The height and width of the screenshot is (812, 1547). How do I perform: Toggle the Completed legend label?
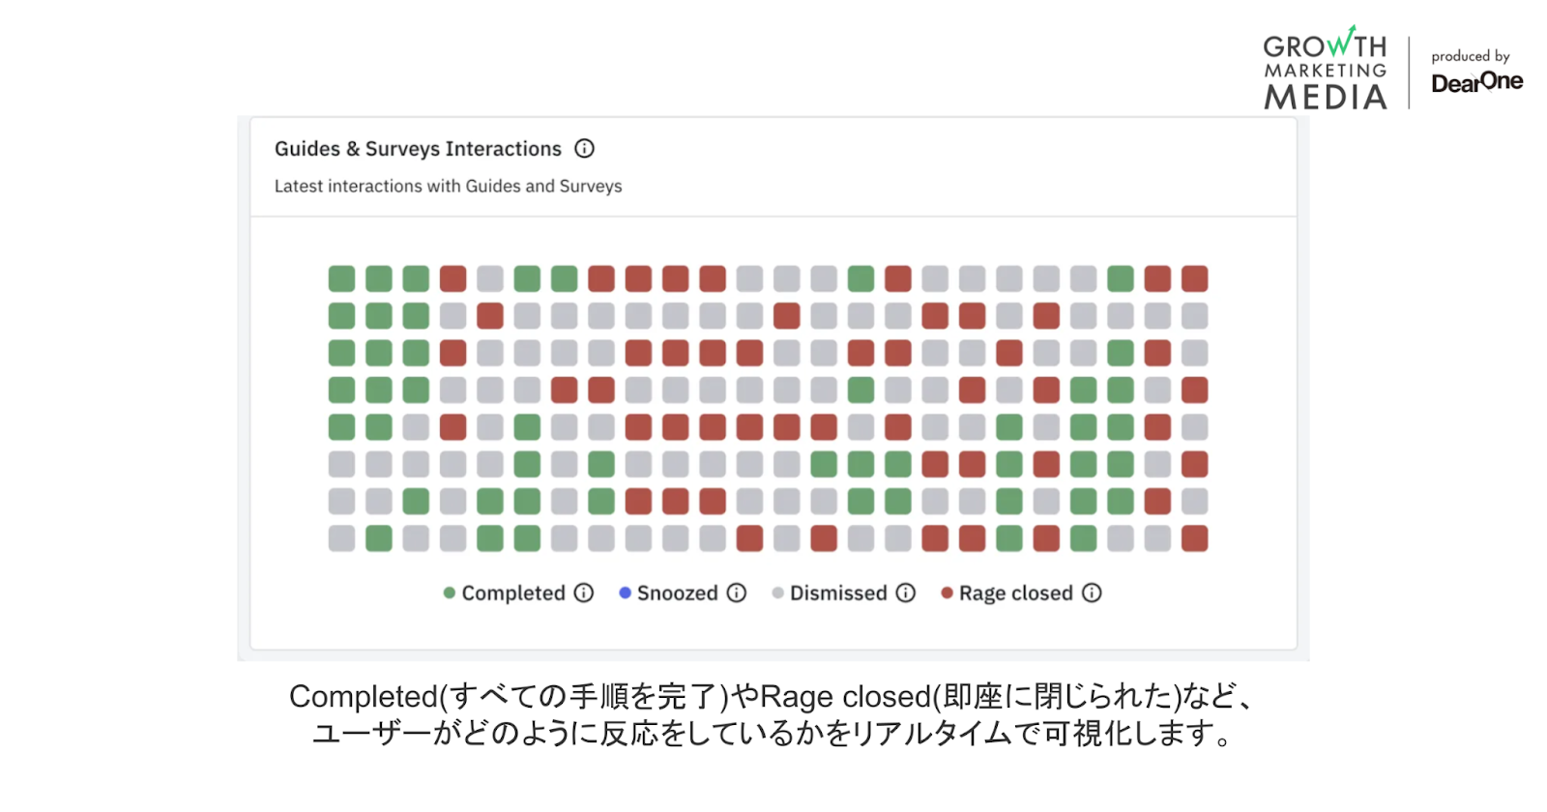(x=512, y=593)
